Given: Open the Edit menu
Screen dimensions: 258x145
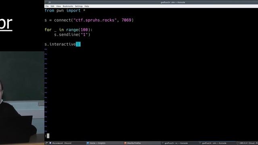Looking at the screenshot, I should [x=52, y=6].
